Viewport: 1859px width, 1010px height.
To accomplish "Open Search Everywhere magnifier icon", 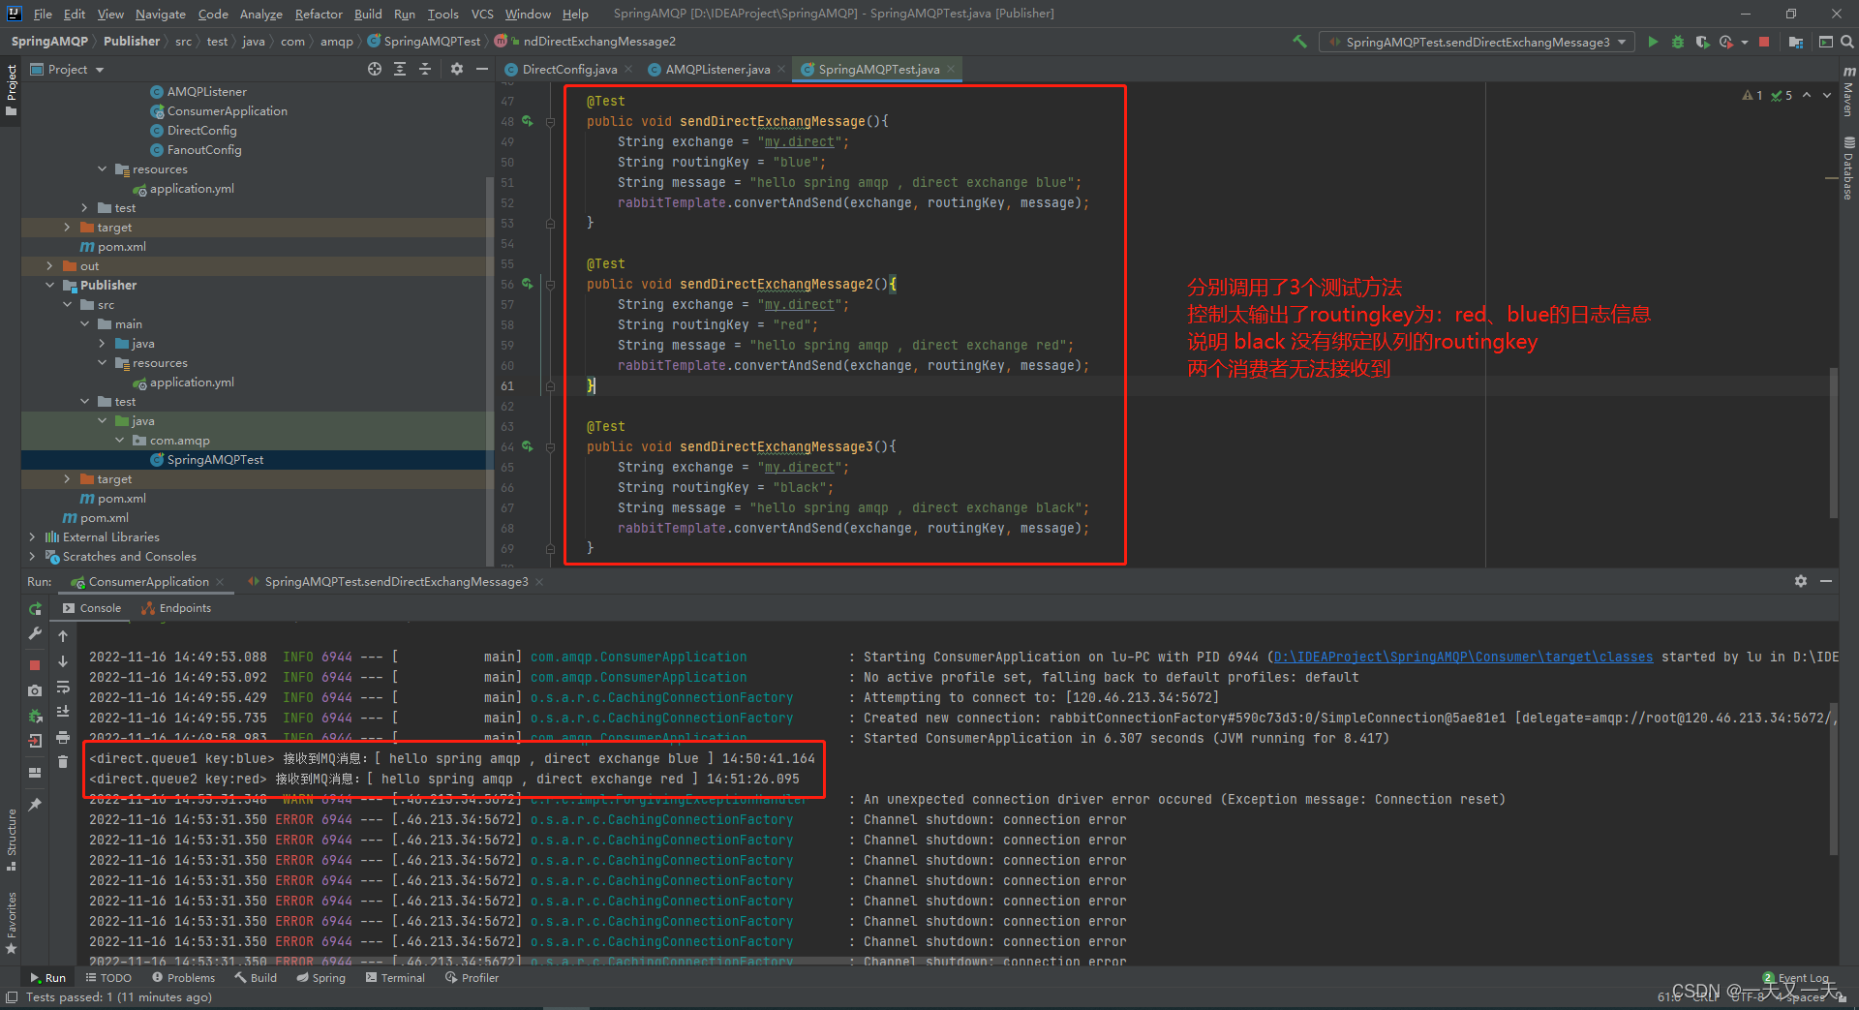I will coord(1847,42).
